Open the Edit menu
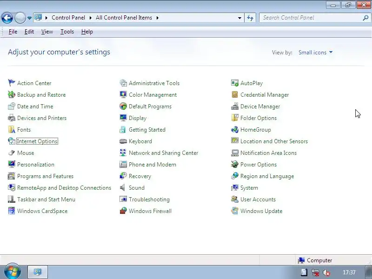The image size is (372, 279). click(29, 32)
